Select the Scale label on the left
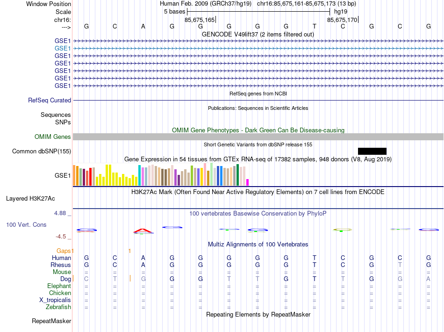This screenshot has width=444, height=332. click(x=63, y=12)
